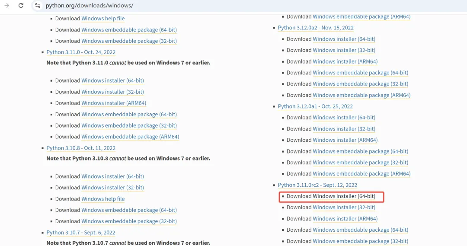
Task: Open the Python 3.12.0a2 - Nov. 15, 2022 release link
Action: [x=316, y=28]
